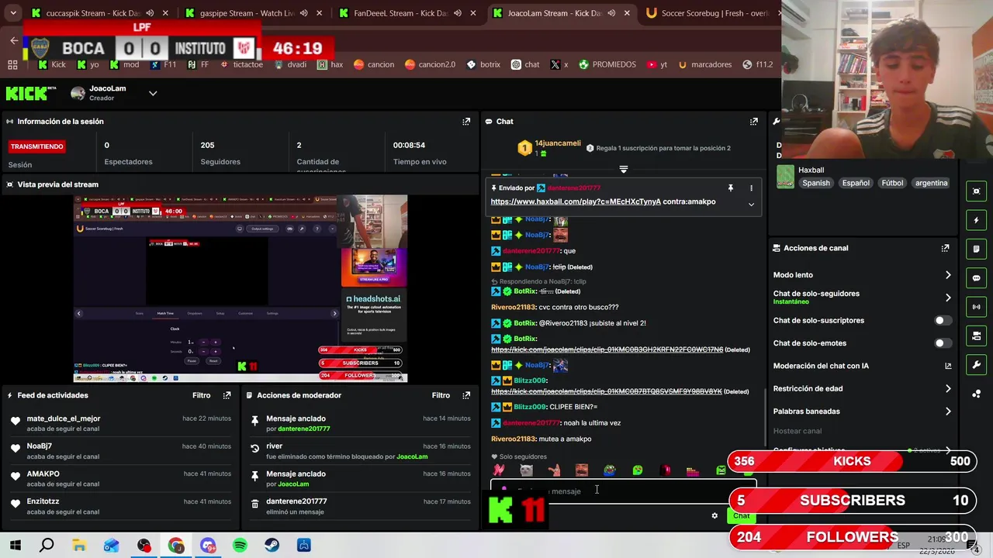Click the argentina stream tag

(931, 183)
